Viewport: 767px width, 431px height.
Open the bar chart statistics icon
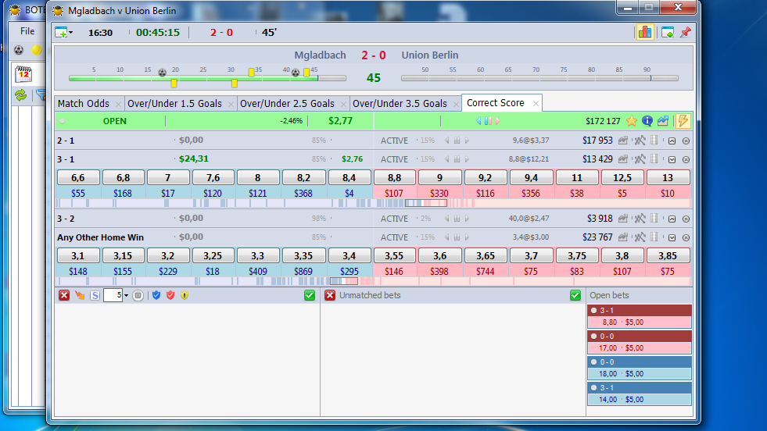(x=645, y=32)
